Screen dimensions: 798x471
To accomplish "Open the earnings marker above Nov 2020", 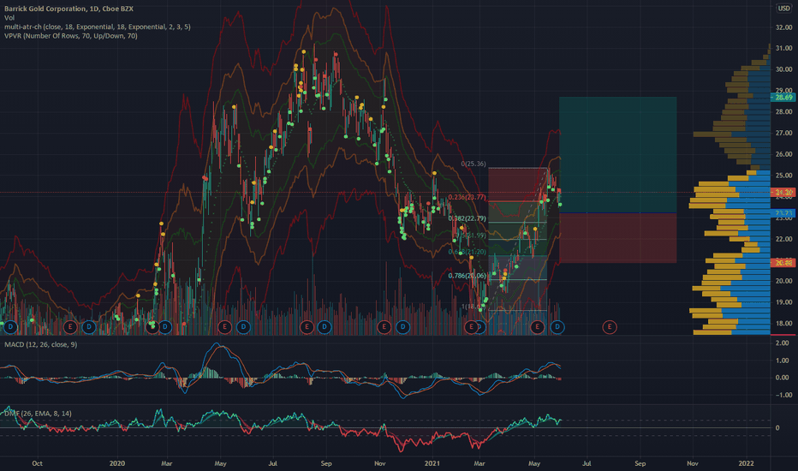I will coord(384,327).
